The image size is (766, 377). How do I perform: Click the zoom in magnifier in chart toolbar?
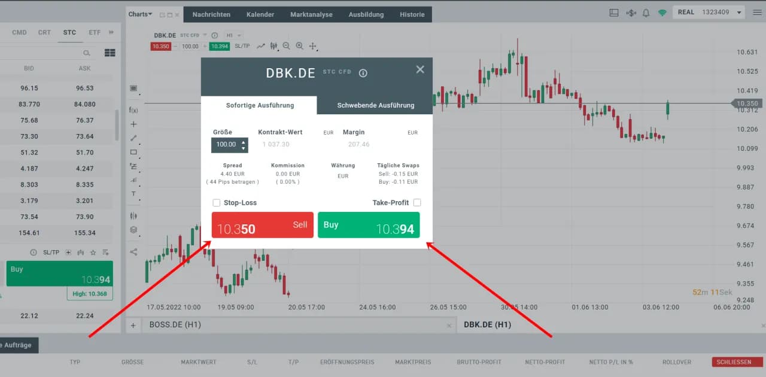point(299,46)
